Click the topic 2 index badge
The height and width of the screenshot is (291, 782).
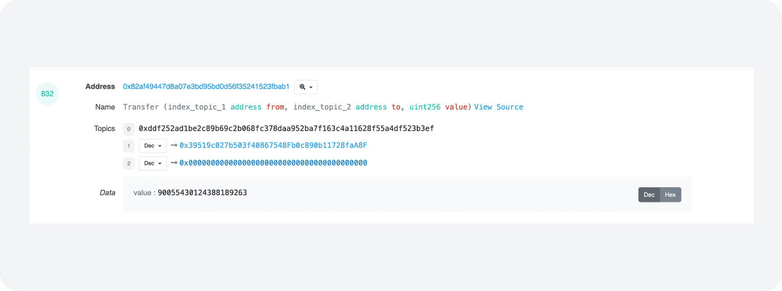pos(128,164)
